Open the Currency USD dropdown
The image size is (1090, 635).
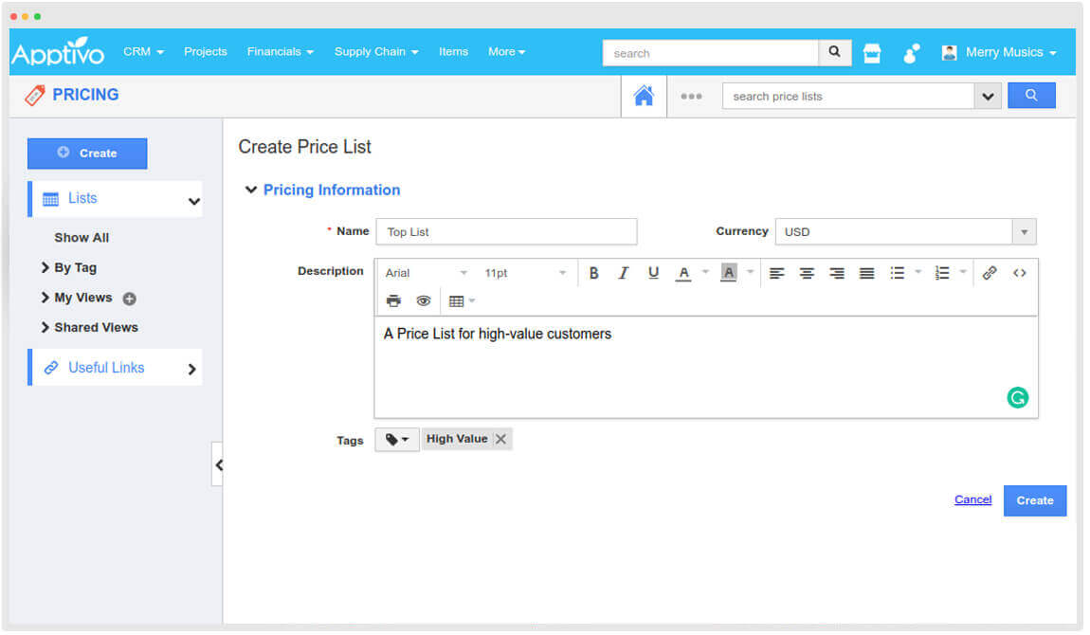pos(1023,231)
